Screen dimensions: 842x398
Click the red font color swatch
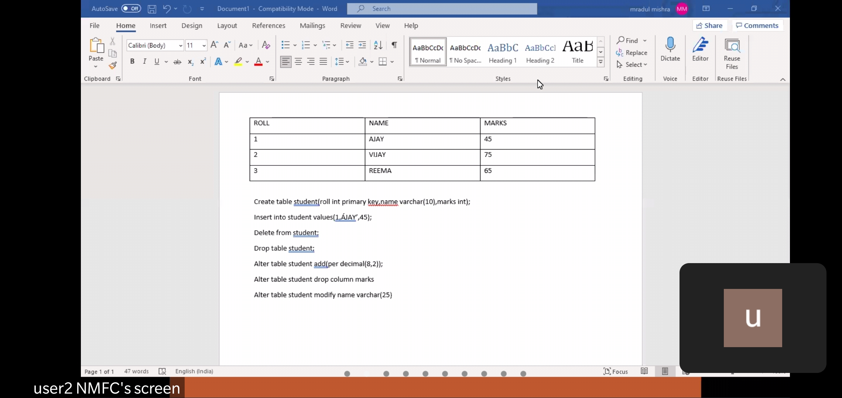[258, 62]
